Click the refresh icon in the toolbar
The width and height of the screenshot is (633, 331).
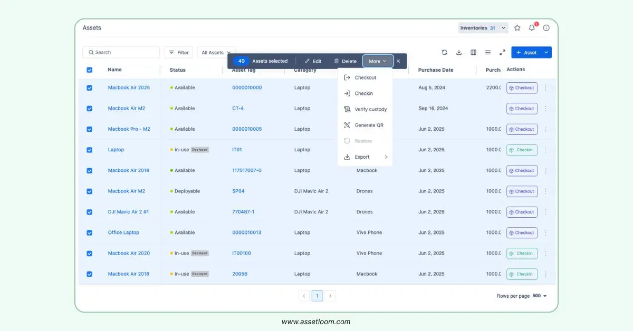(x=444, y=52)
